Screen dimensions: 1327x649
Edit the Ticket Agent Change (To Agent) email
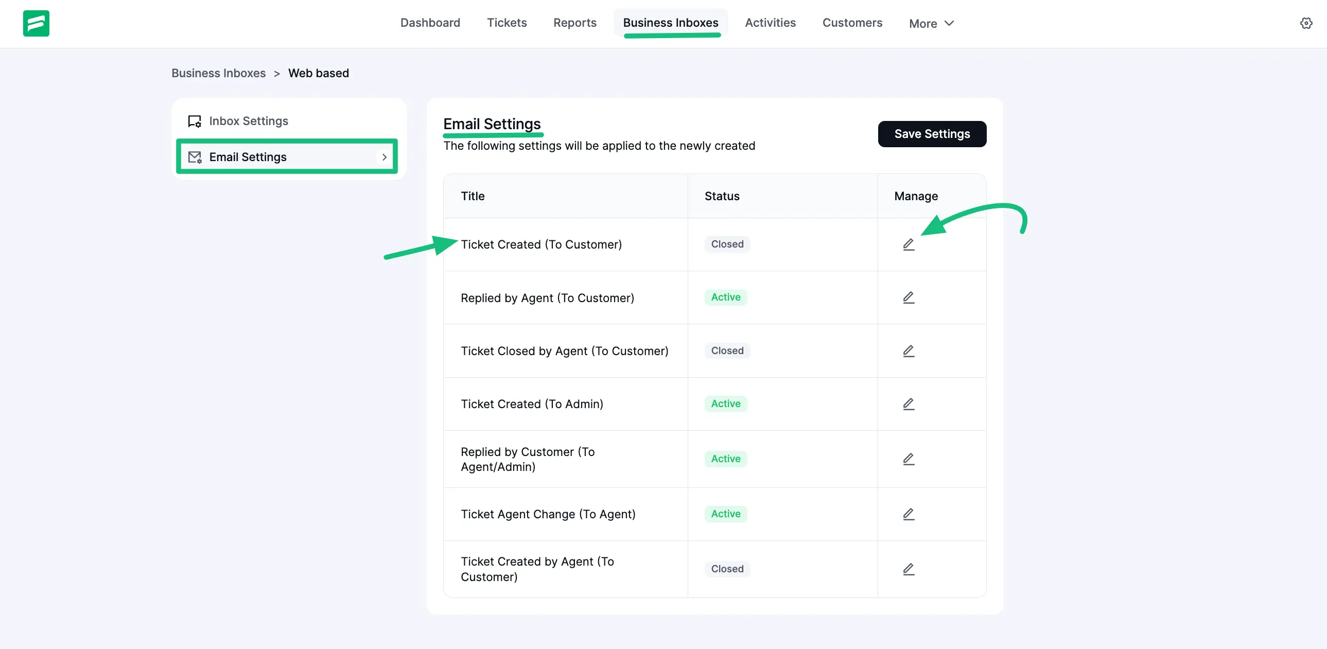[907, 514]
